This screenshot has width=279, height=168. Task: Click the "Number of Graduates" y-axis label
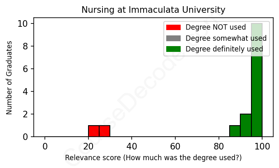click(x=9, y=77)
